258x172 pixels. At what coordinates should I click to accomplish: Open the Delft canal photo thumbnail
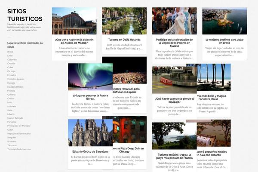tap(124, 21)
